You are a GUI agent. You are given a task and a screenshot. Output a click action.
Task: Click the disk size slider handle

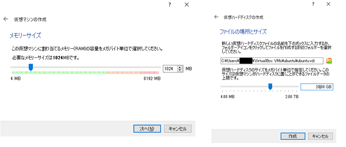pos(270,87)
